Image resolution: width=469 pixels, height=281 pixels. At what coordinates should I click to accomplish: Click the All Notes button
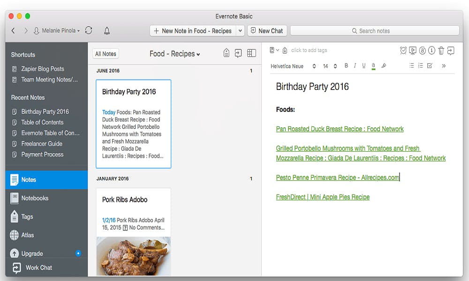click(x=106, y=54)
